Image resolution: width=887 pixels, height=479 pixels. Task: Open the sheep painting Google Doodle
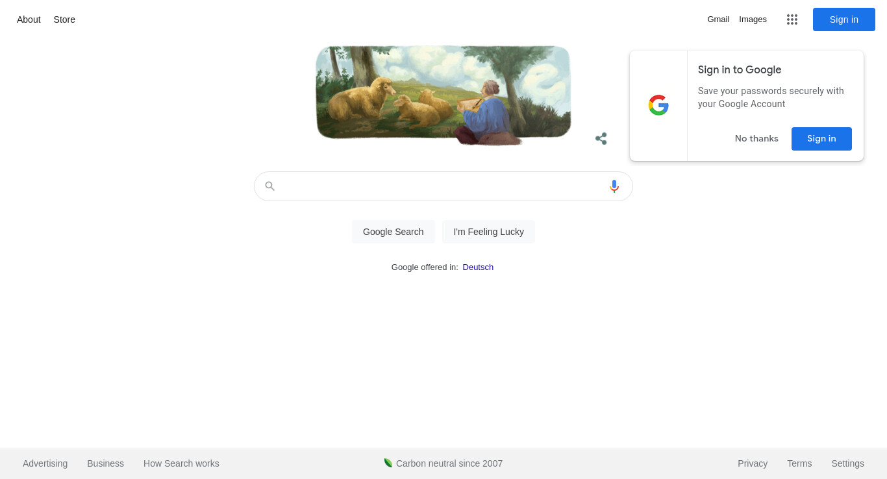click(x=443, y=95)
